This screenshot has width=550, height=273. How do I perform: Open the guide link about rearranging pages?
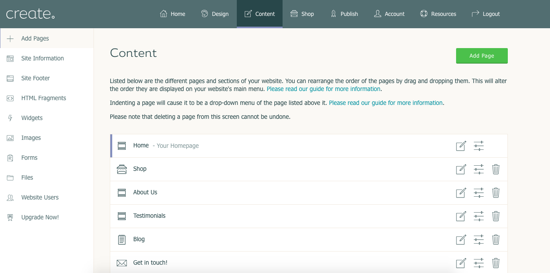pos(324,89)
